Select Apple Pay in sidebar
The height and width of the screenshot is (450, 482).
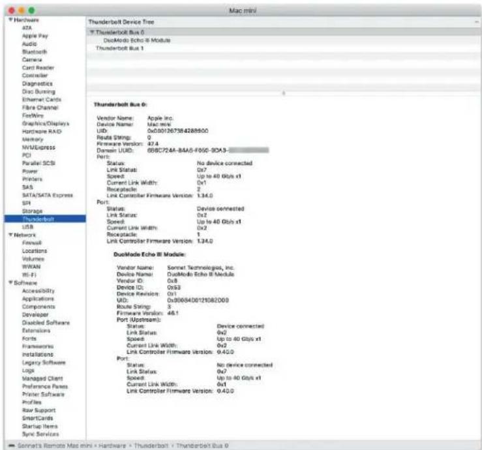click(35, 36)
